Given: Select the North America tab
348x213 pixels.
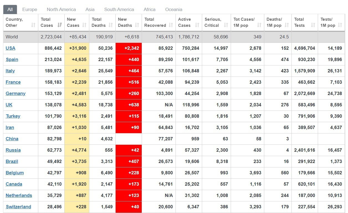Looking at the screenshot, I should click(61, 9).
